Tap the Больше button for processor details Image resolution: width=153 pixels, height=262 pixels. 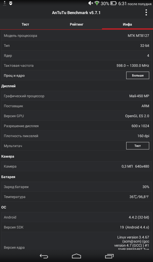[137, 75]
